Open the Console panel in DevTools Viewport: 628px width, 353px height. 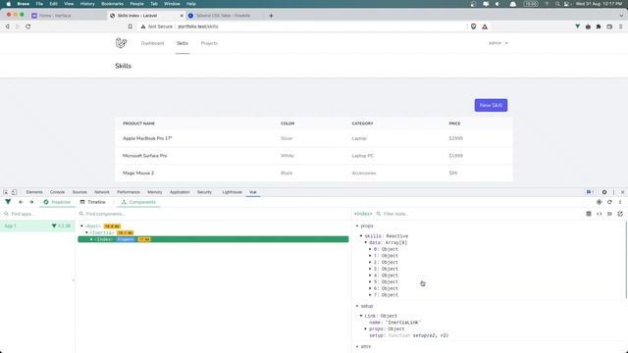pos(57,192)
